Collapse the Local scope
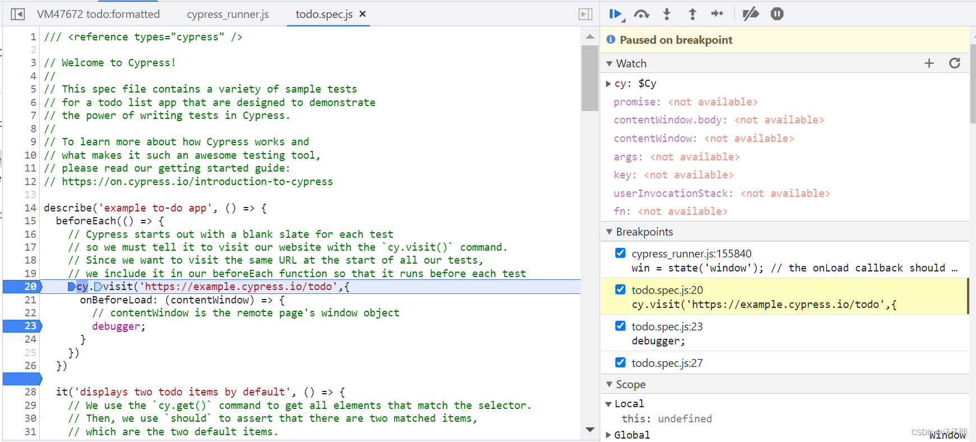976x442 pixels. click(609, 404)
